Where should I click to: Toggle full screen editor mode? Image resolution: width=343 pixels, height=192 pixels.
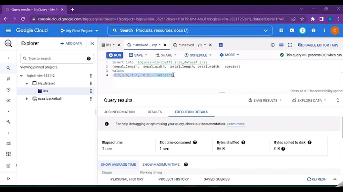coord(290,45)
